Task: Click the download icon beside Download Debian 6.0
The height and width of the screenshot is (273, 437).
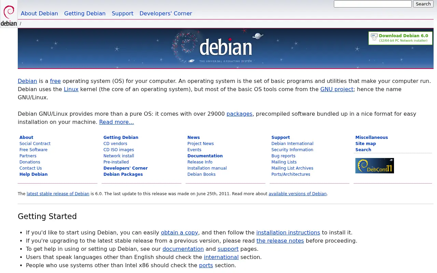Action: coord(374,37)
